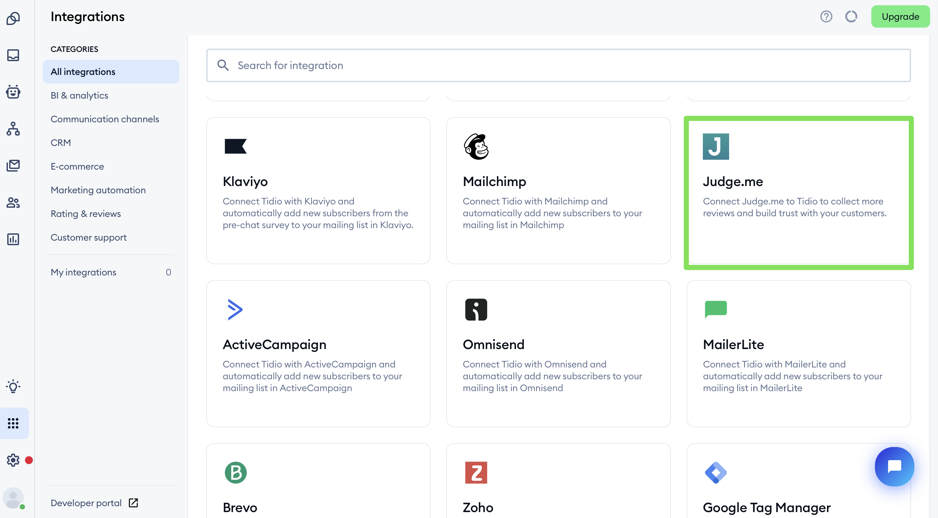
Task: Click the Integrations page heading
Action: click(87, 16)
